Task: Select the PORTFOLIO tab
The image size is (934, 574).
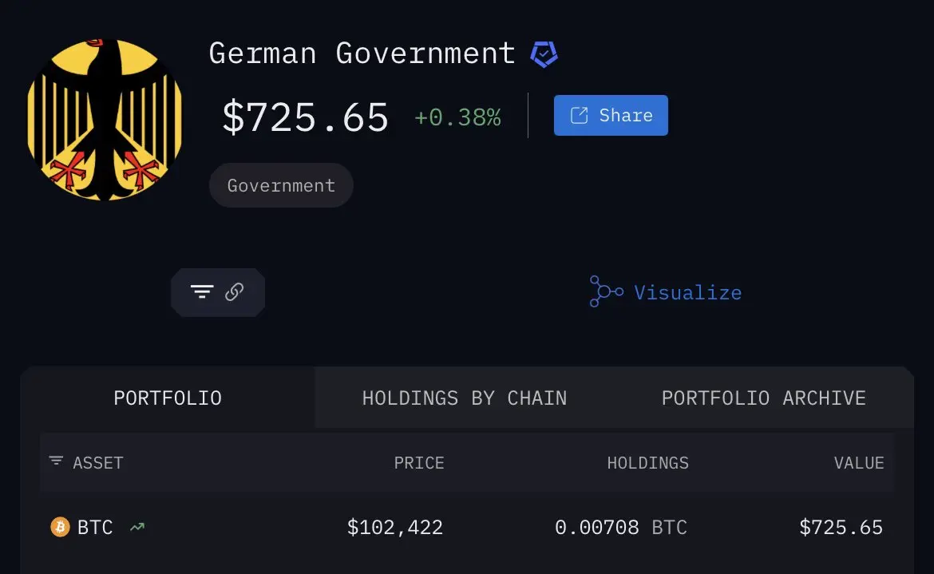Action: (x=168, y=398)
